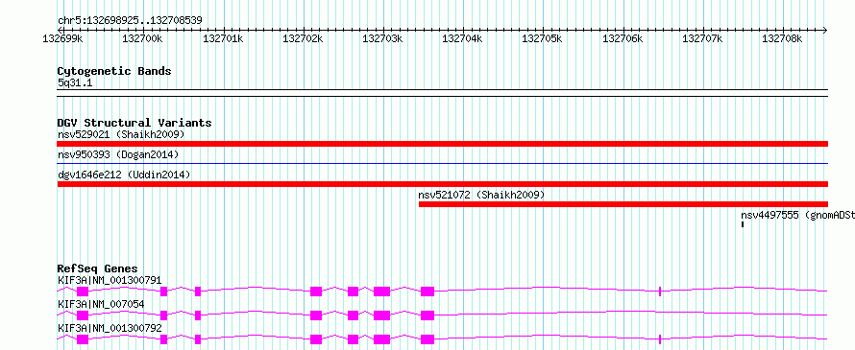The width and height of the screenshot is (855, 350).
Task: Choose the 132708k ruler label
Action: tap(782, 38)
